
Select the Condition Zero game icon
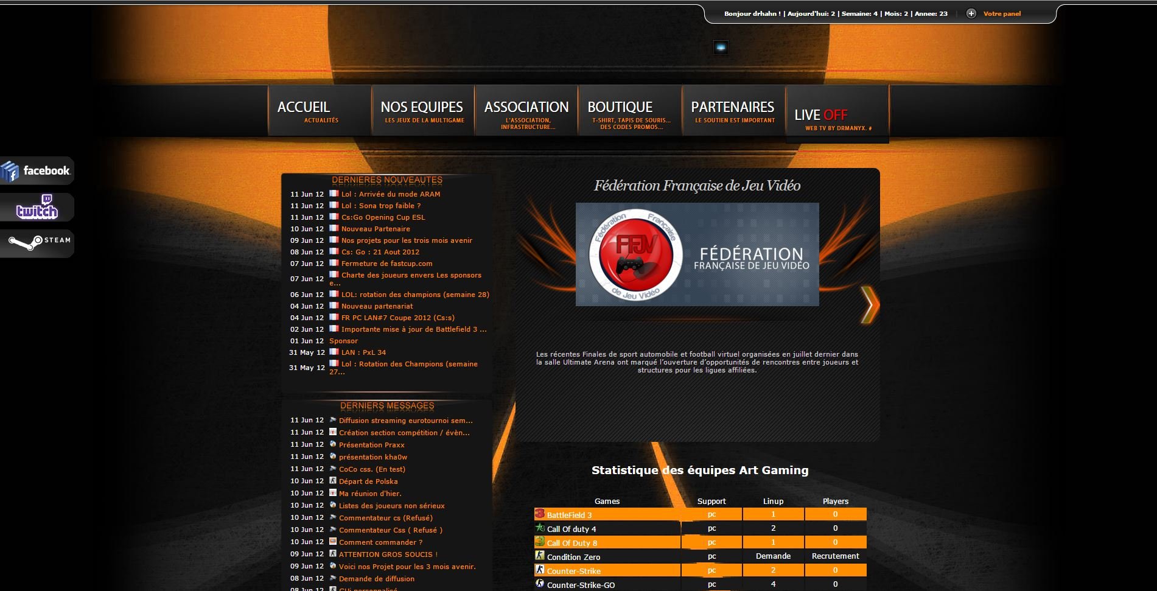coord(539,556)
